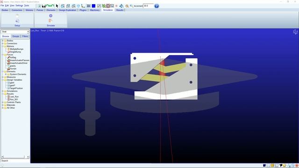Click the green grid toggle icon

pos(104,6)
